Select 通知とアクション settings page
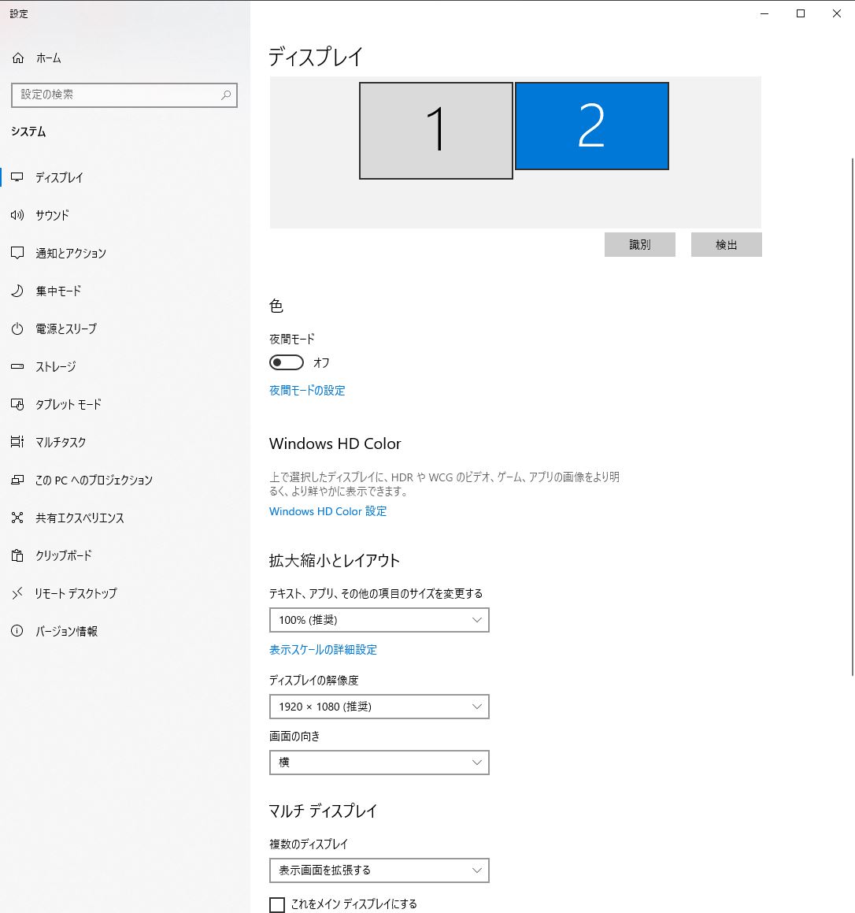855x913 pixels. click(124, 253)
